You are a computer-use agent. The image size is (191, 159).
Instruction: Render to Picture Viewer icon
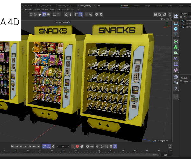pyautogui.click(x=160, y=14)
